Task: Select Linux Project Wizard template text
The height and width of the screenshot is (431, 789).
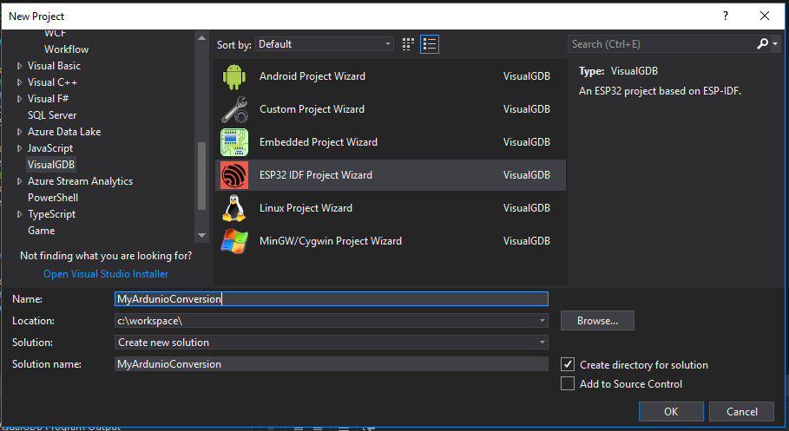Action: tap(306, 208)
